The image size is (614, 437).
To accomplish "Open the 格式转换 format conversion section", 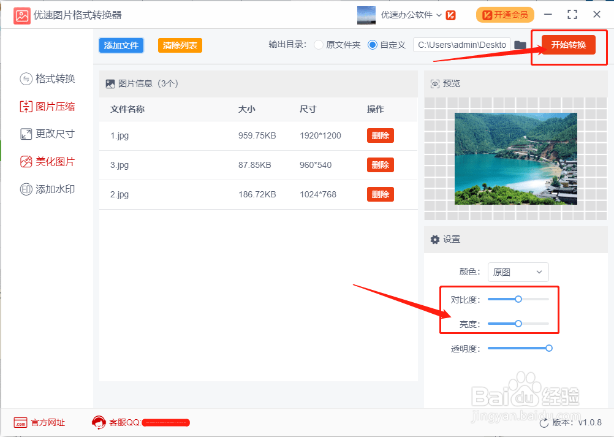I will pyautogui.click(x=47, y=78).
